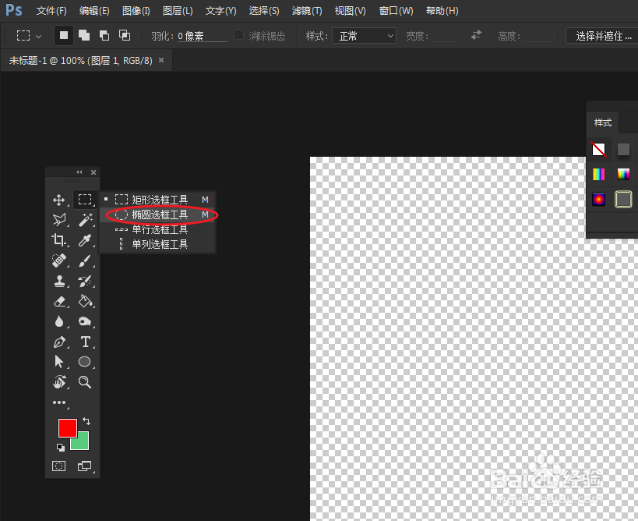The width and height of the screenshot is (638, 521).
Task: Collapse toolbox with double-arrow button
Action: click(79, 172)
